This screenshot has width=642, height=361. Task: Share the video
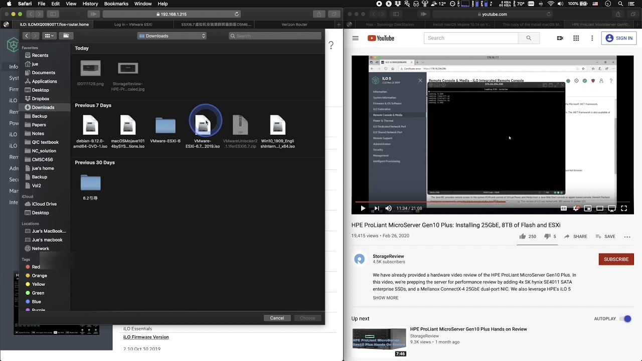coord(575,236)
